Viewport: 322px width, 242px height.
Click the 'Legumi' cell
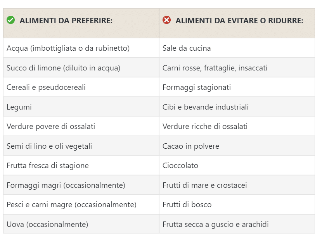tap(81, 107)
